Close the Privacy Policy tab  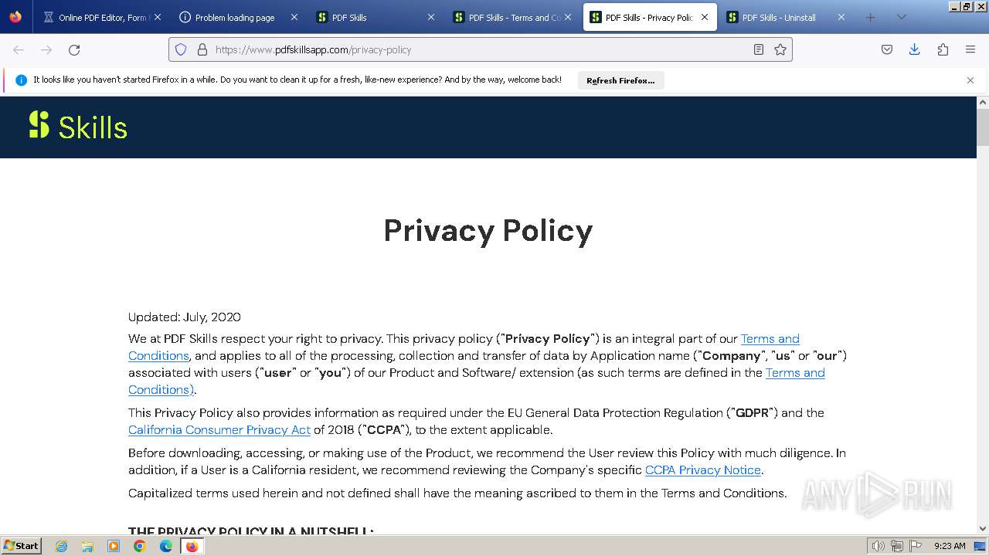tap(705, 17)
